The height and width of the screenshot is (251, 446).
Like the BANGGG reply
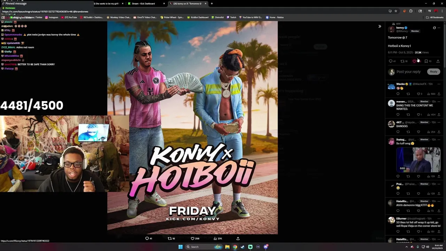[418, 132]
